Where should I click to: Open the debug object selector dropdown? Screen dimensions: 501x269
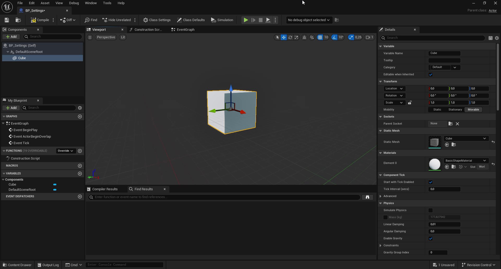coord(309,20)
